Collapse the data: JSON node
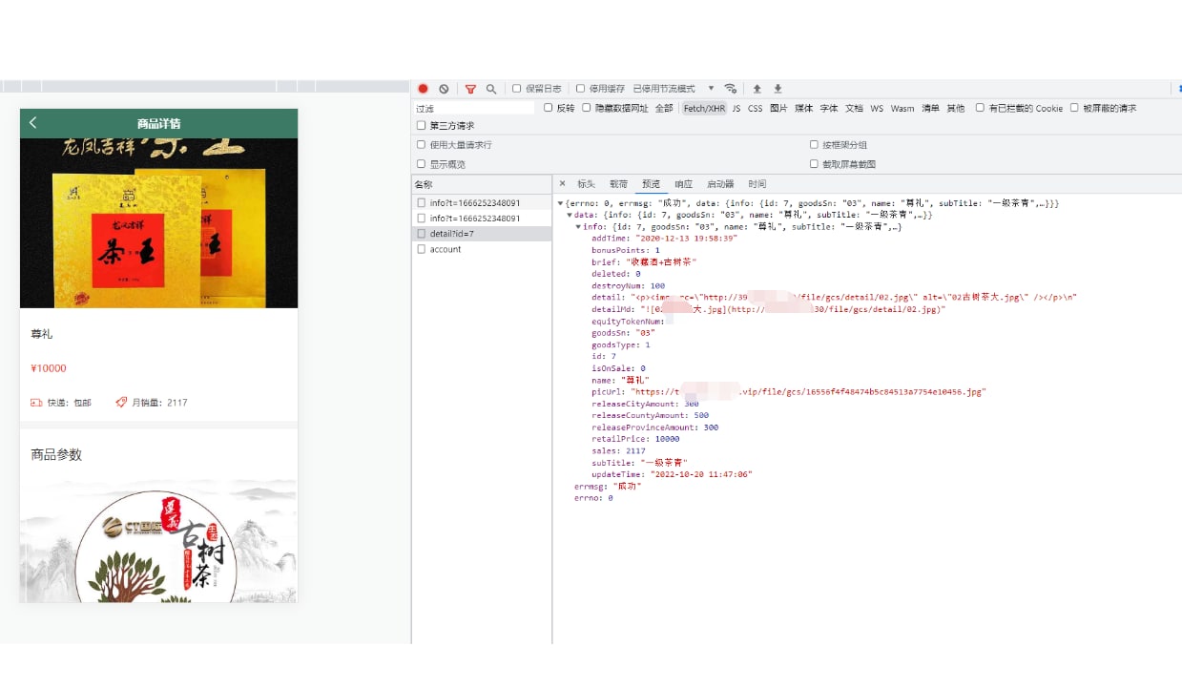The image size is (1182, 688). click(x=569, y=216)
